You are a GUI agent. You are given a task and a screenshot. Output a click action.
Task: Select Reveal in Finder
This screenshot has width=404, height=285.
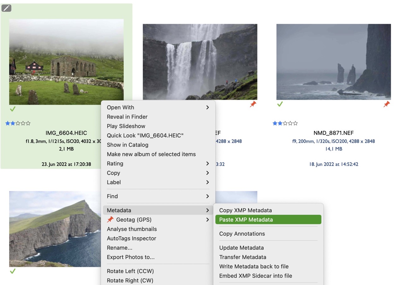127,117
